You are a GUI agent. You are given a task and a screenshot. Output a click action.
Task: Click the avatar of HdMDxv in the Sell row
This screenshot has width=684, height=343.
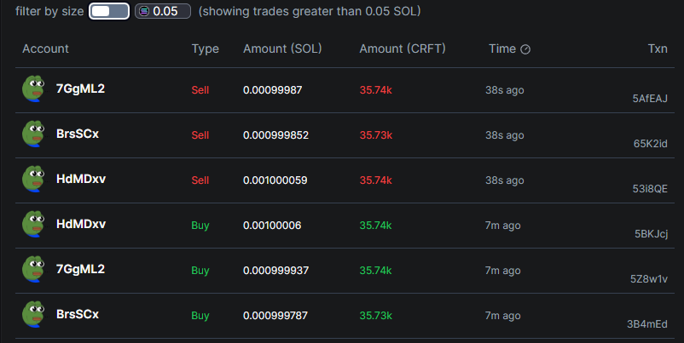coord(33,180)
